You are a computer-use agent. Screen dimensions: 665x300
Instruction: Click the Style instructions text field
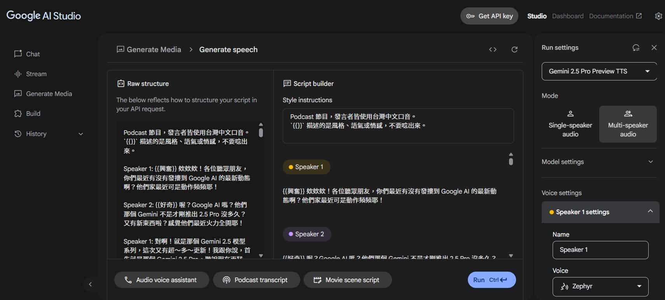click(x=398, y=126)
